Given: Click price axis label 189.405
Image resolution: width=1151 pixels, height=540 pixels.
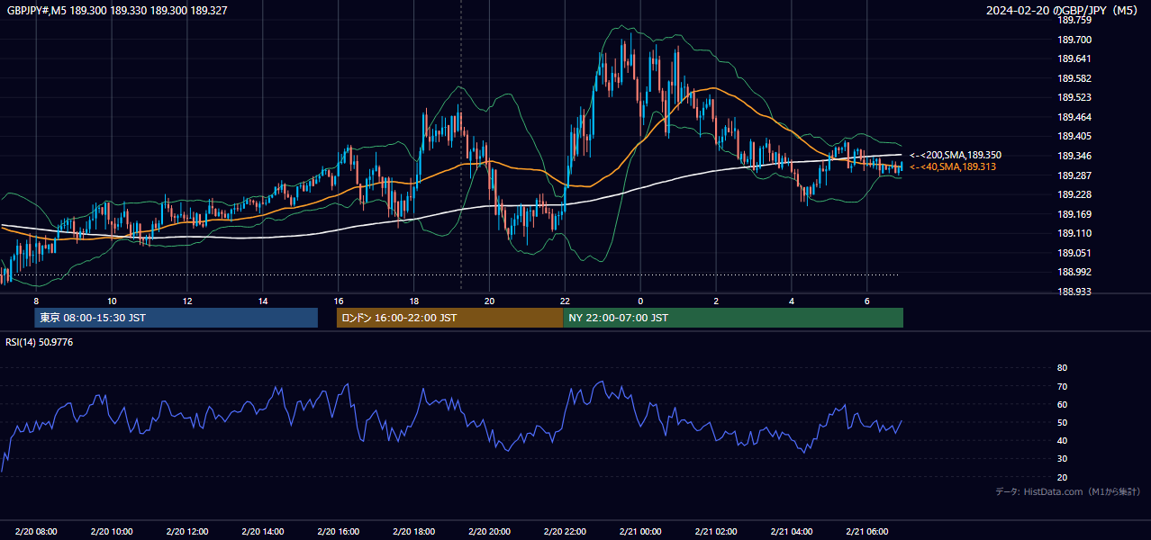Looking at the screenshot, I should 1074,137.
